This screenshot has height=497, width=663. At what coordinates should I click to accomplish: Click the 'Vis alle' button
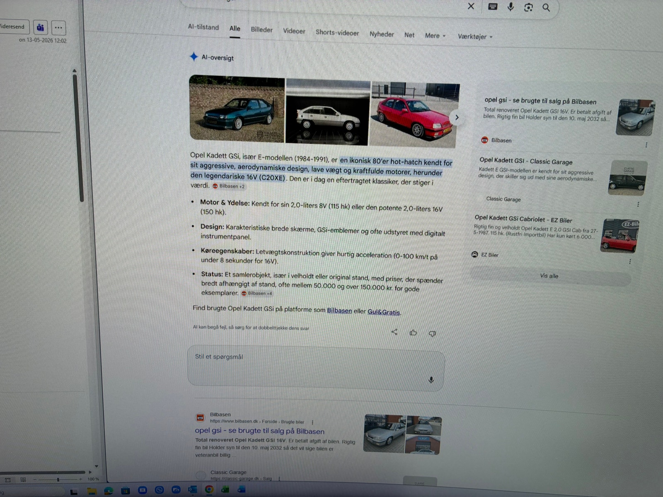pyautogui.click(x=549, y=276)
